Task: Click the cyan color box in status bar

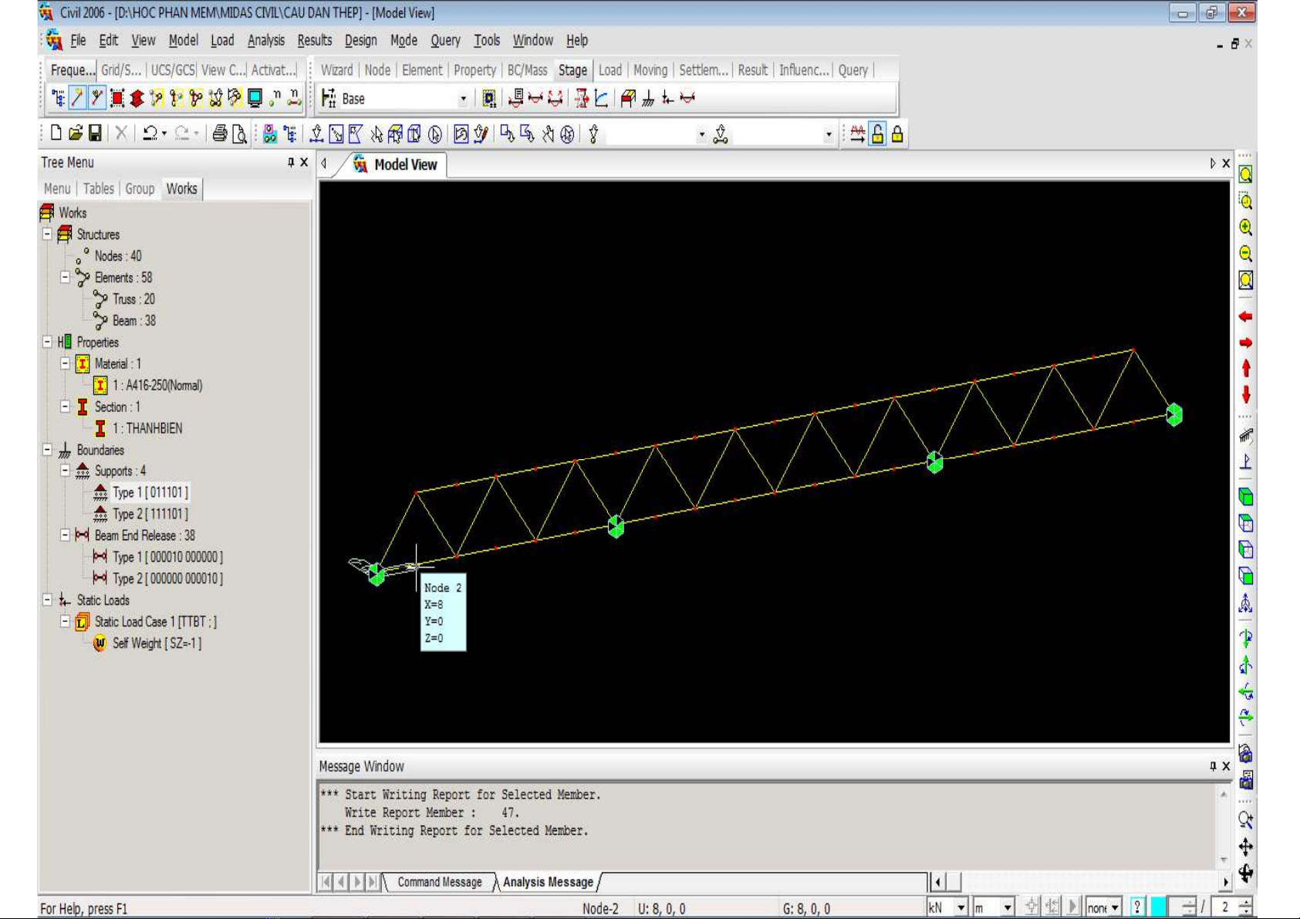Action: click(1158, 907)
